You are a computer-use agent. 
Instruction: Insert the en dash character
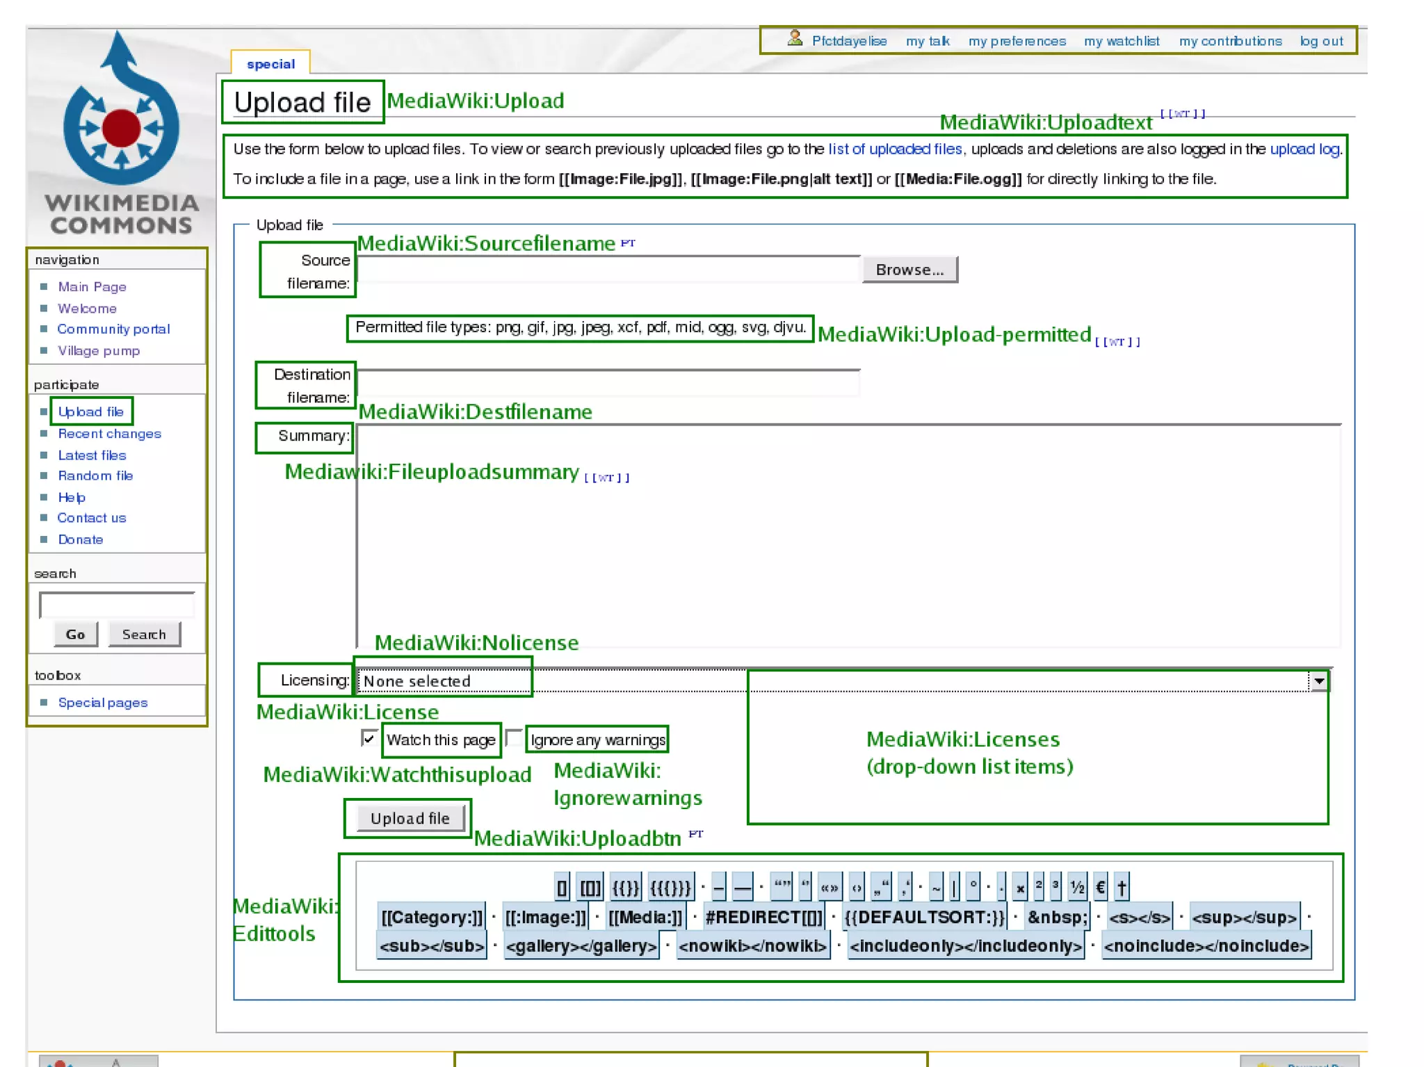tap(718, 888)
